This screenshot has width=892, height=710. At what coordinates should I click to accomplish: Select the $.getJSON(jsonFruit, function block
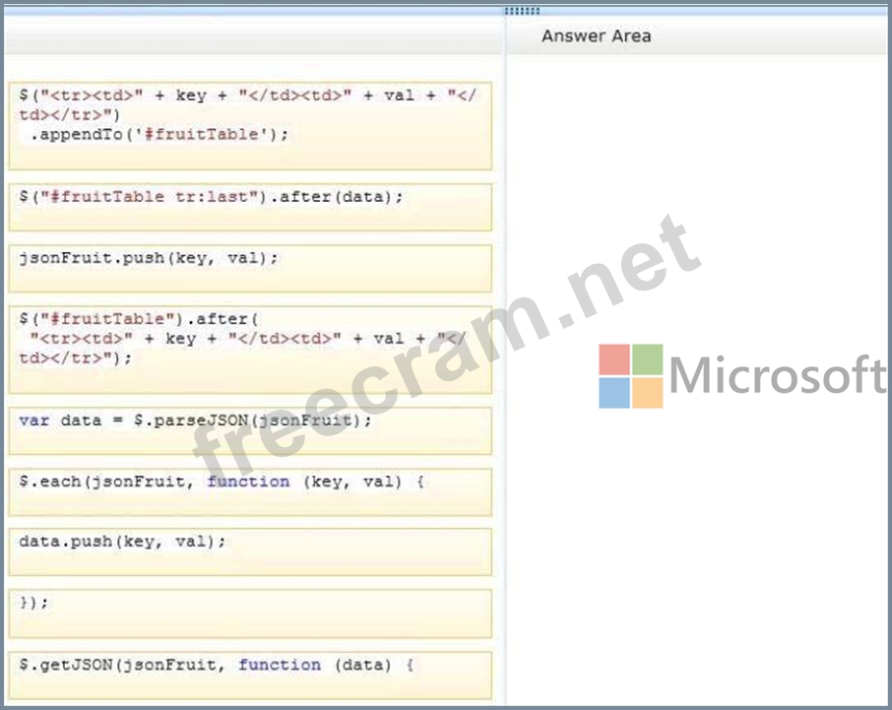point(250,676)
